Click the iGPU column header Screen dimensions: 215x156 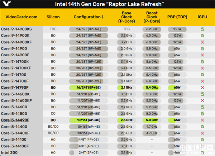click(x=202, y=17)
